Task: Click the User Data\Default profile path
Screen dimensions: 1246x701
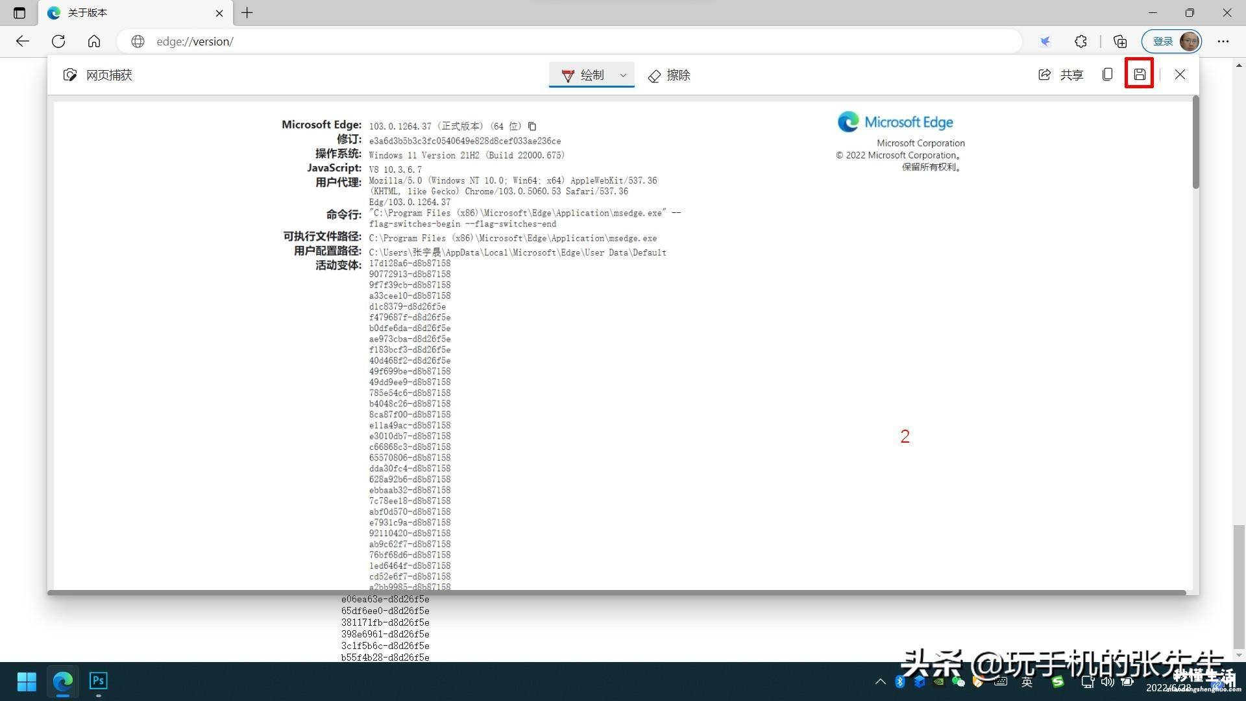Action: point(517,252)
